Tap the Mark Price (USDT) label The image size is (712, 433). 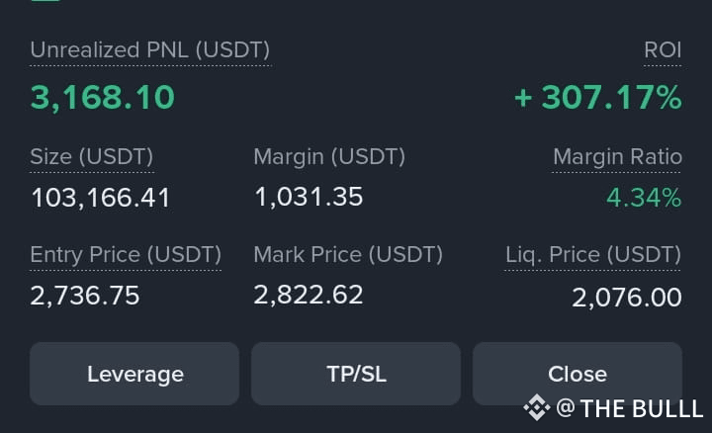(348, 255)
